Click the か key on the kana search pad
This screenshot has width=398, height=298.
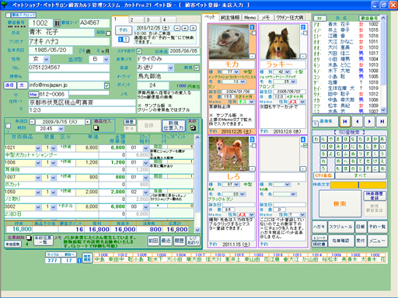tap(375, 139)
